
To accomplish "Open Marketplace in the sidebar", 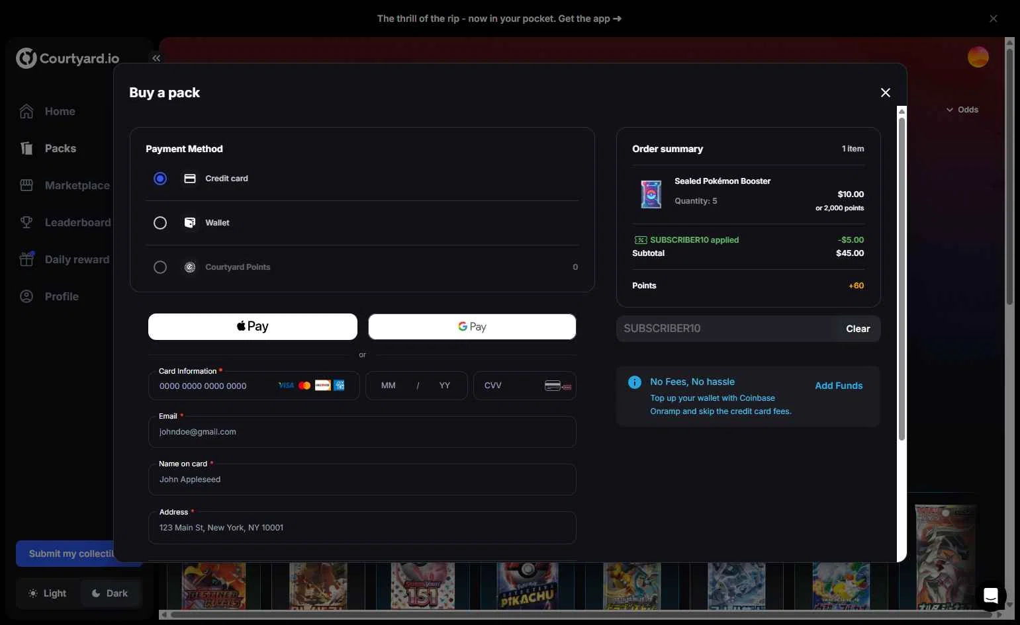I will (x=65, y=185).
